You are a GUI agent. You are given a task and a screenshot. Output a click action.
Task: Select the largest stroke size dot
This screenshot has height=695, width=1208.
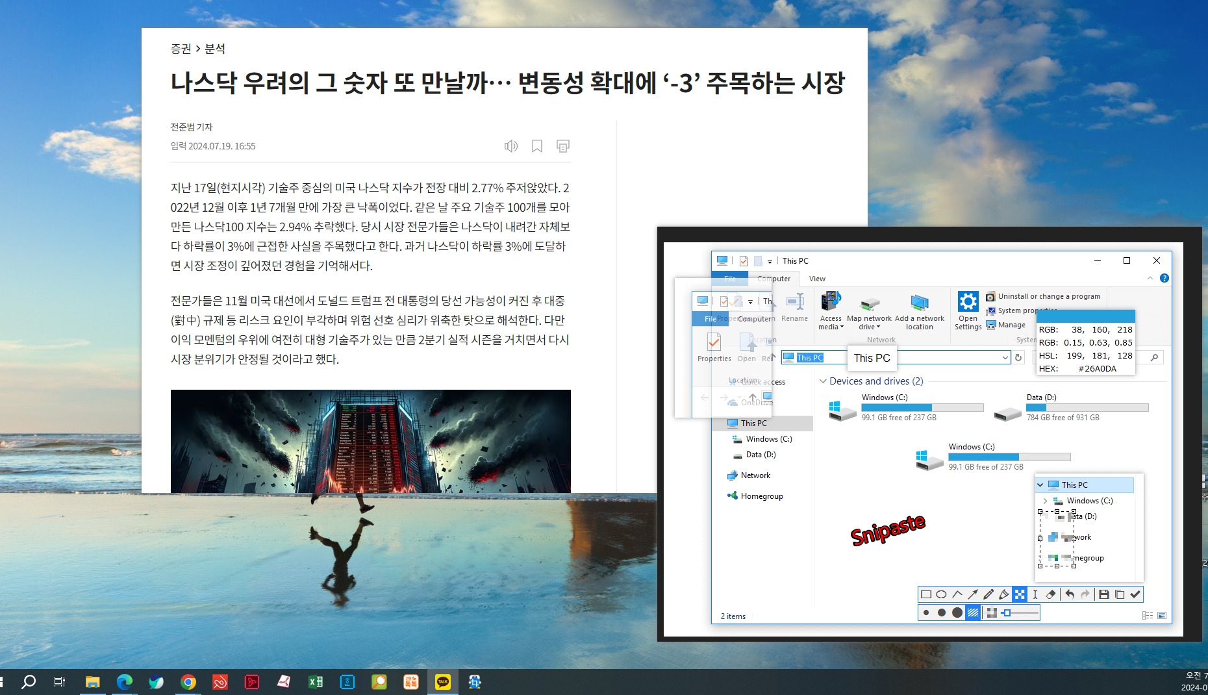tap(956, 613)
